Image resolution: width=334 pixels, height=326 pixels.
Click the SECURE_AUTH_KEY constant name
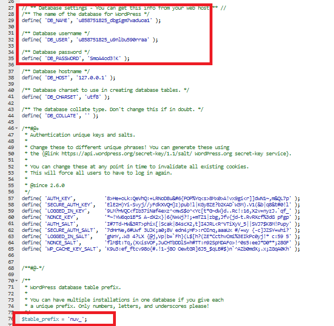[69, 205]
